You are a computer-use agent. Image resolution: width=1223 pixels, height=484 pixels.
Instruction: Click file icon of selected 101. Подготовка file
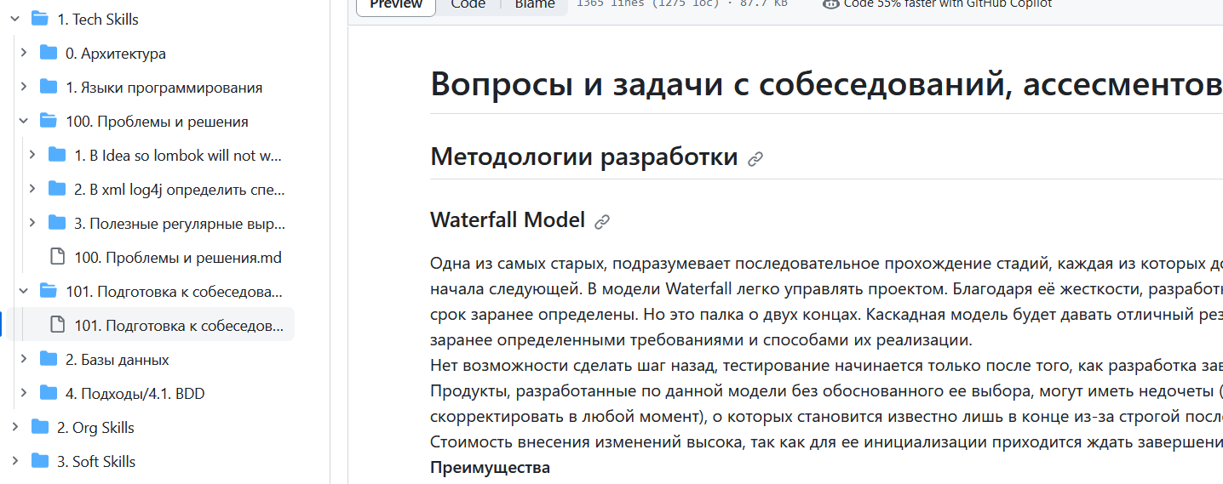pos(57,325)
